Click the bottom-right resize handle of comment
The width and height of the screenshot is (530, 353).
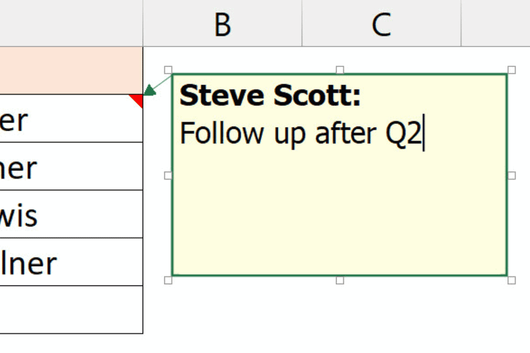[x=511, y=280]
